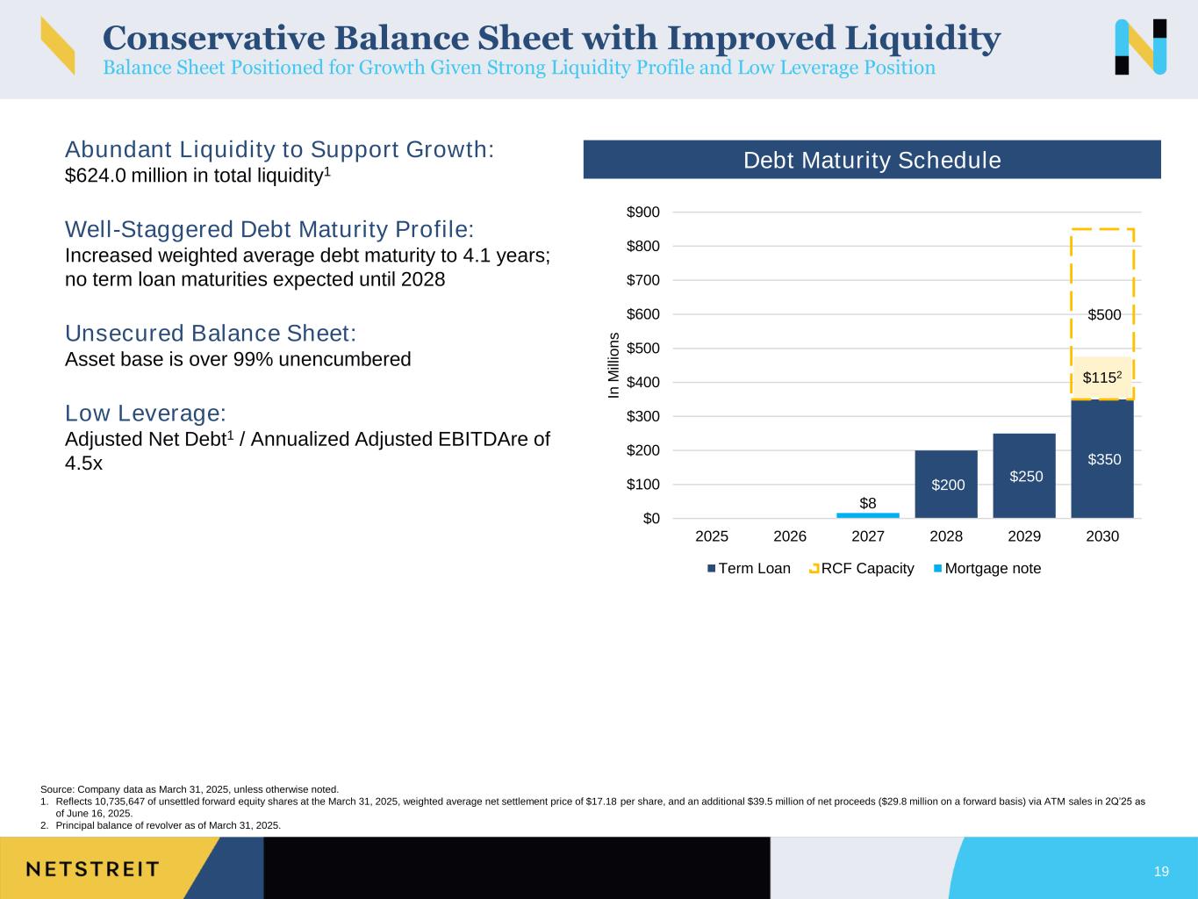Image resolution: width=1198 pixels, height=899 pixels.
Task: Click the $115 revolver balance segment
Action: pyautogui.click(x=1102, y=378)
